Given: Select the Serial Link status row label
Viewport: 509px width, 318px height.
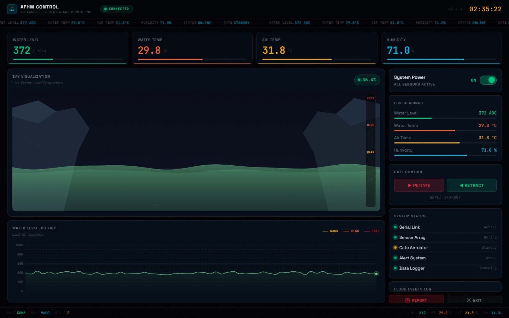Looking at the screenshot, I should click(410, 227).
